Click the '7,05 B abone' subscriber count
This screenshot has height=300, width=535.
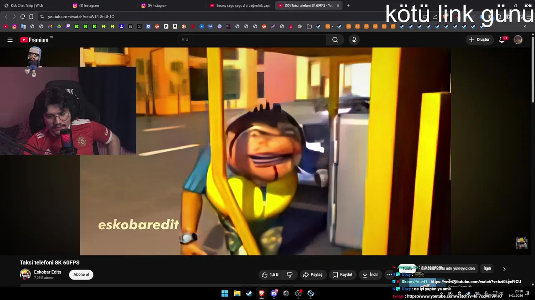coord(44,278)
